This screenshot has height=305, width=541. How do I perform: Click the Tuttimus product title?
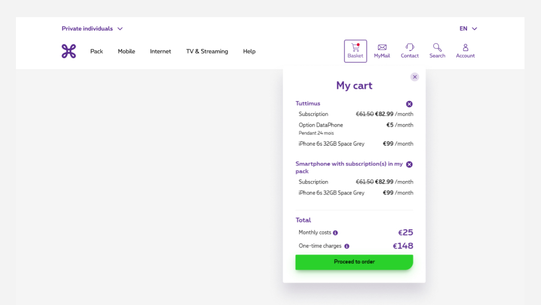click(308, 104)
